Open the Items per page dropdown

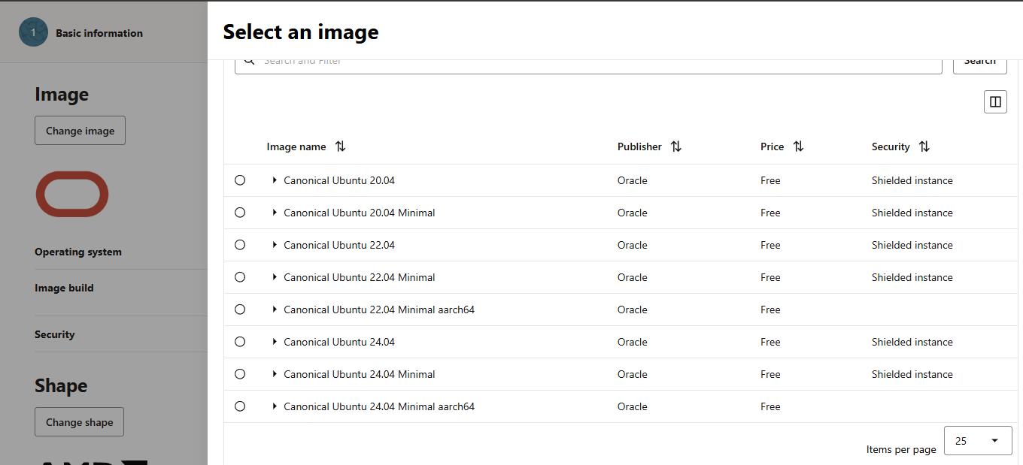coord(978,441)
